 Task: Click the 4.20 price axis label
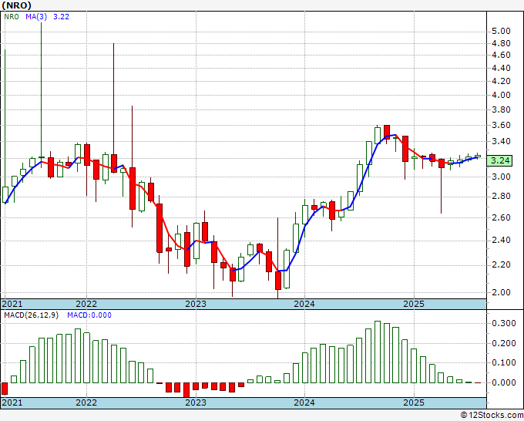(x=501, y=81)
